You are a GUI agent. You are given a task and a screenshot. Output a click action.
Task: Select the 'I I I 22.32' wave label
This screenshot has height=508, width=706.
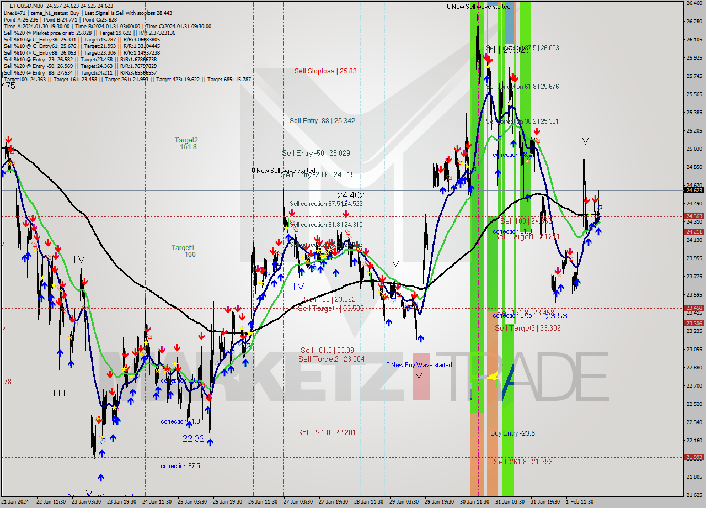186,438
